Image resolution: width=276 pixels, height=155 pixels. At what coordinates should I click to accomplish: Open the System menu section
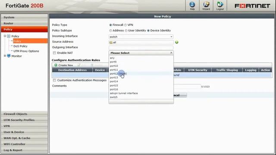(24, 17)
